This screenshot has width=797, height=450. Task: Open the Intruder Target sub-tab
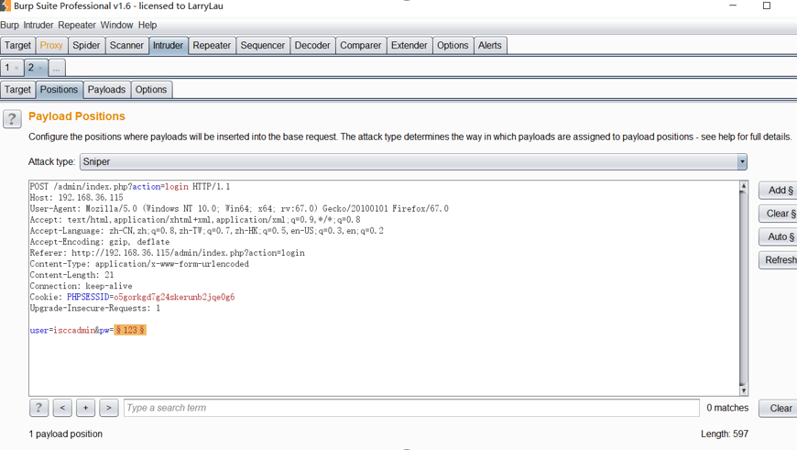17,90
